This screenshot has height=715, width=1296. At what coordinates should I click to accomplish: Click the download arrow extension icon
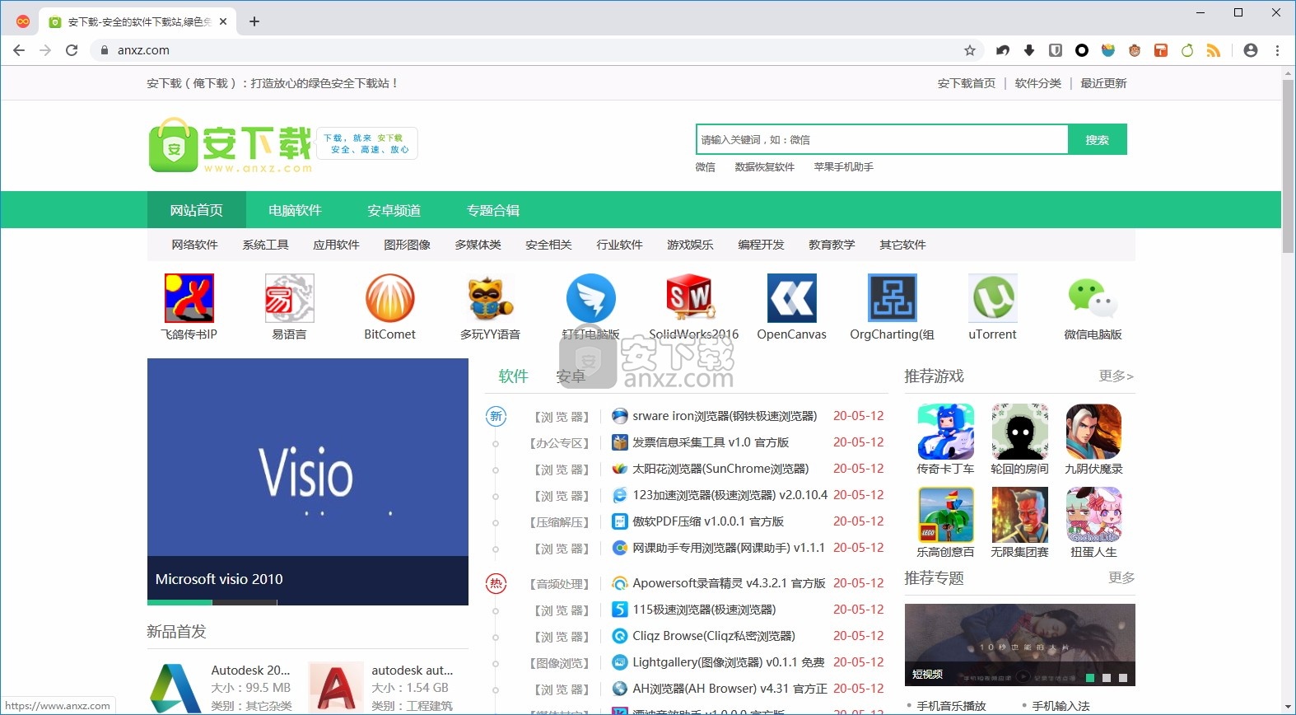(1029, 50)
